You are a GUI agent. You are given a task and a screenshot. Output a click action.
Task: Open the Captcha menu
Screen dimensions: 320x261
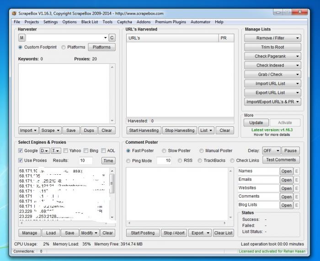click(124, 22)
